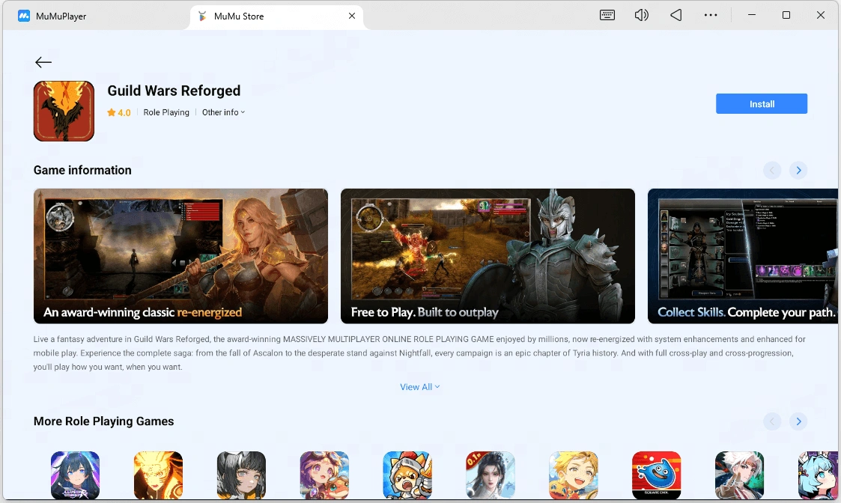
Task: Click the 4.0 star rating
Action: click(119, 112)
